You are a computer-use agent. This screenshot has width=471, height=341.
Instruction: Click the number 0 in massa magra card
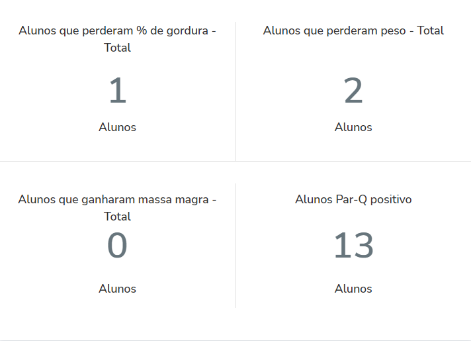(x=117, y=246)
